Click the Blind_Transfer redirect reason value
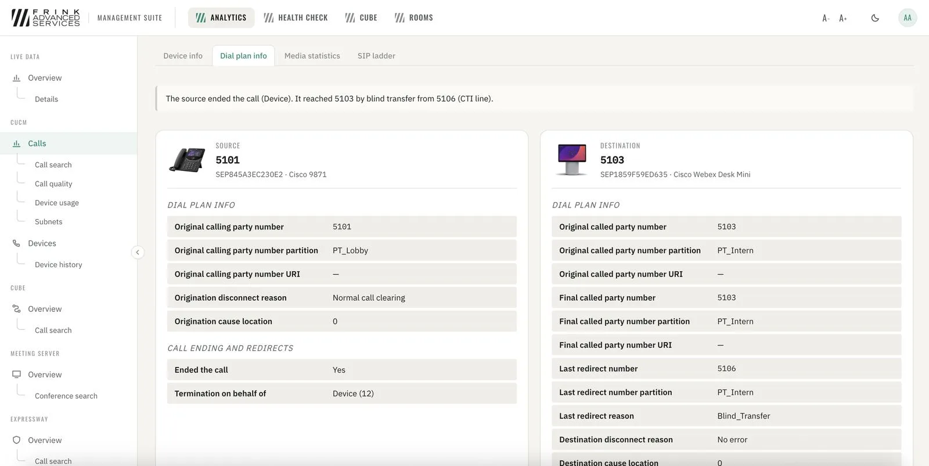This screenshot has height=466, width=929. tap(744, 416)
